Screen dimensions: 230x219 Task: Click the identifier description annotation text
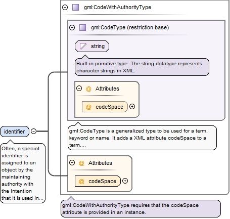click(x=23, y=173)
